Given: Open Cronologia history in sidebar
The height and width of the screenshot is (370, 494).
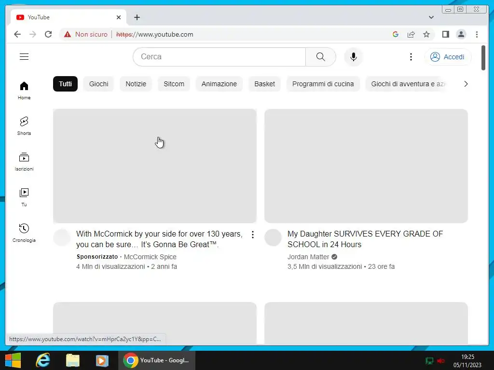Looking at the screenshot, I should (24, 233).
